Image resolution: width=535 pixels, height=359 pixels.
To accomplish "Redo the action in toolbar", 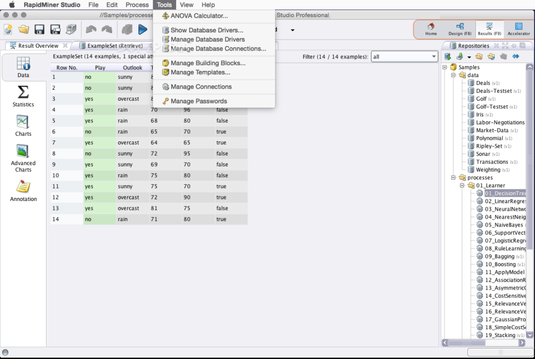I will pos(107,30).
